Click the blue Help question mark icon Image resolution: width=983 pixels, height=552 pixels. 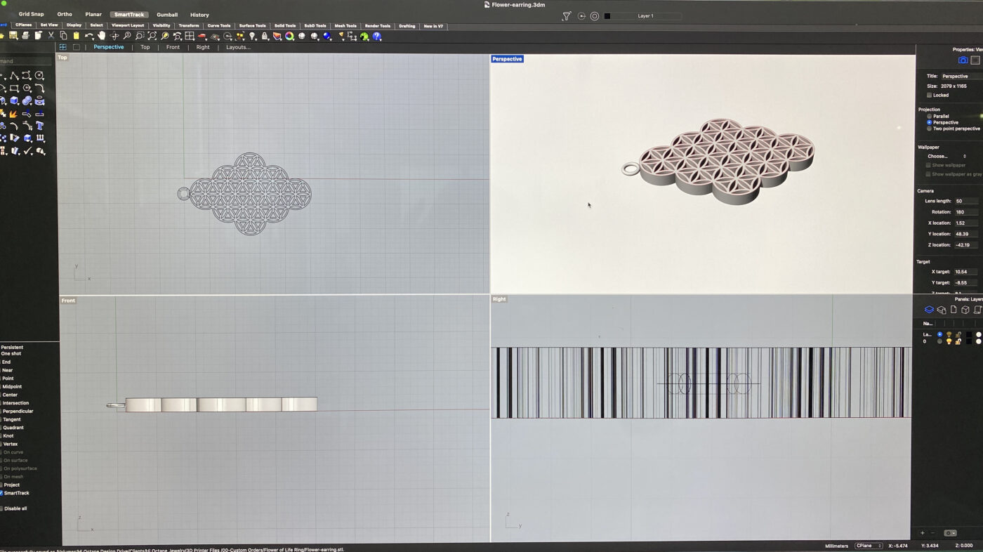pos(377,37)
